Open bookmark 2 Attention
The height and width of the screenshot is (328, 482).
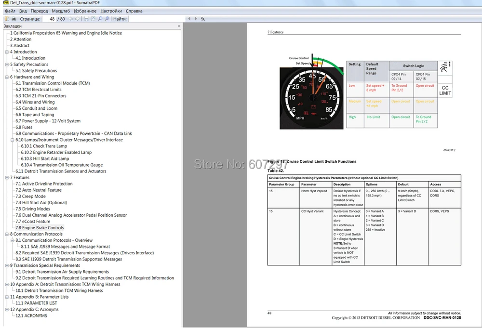click(x=21, y=39)
